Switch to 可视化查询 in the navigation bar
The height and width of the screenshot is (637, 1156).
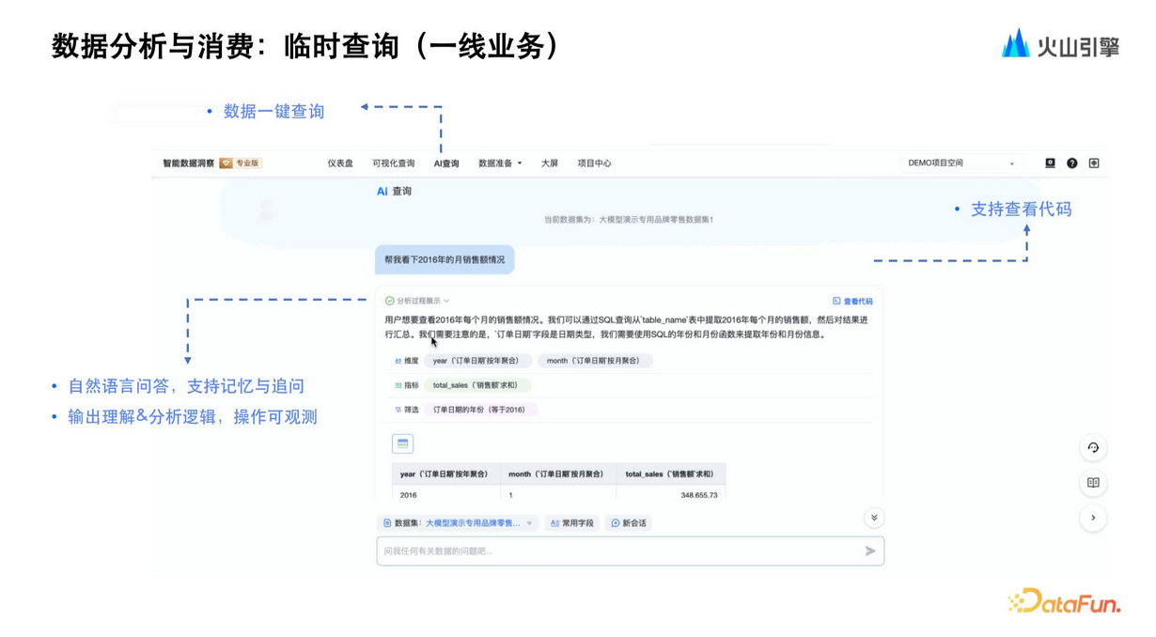pyautogui.click(x=393, y=163)
